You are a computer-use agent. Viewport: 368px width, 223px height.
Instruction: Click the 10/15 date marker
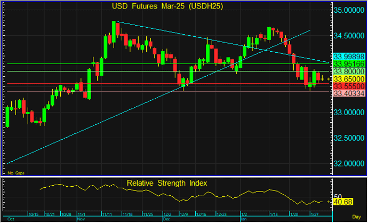(33, 214)
